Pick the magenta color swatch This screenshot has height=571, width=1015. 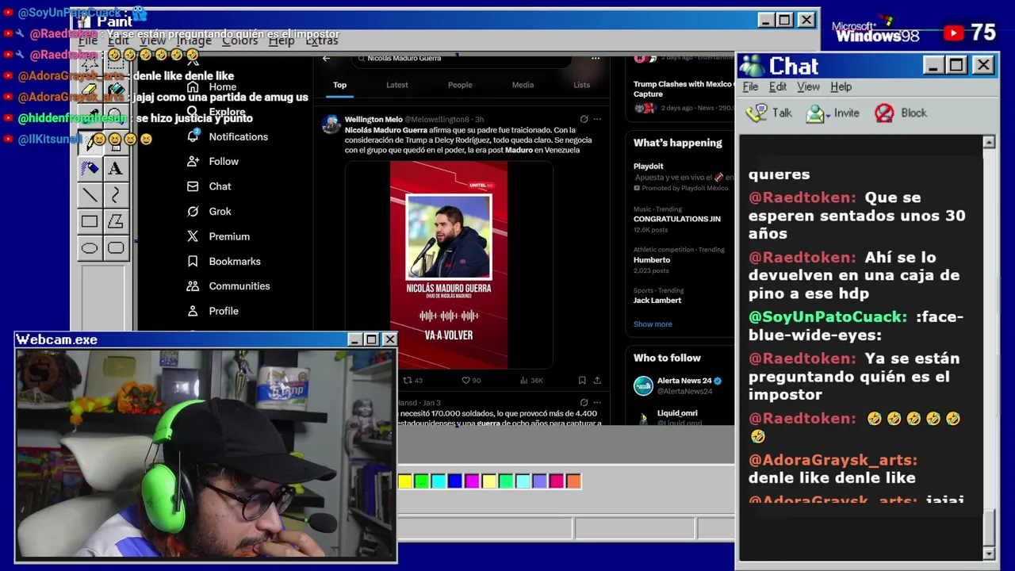pos(472,481)
